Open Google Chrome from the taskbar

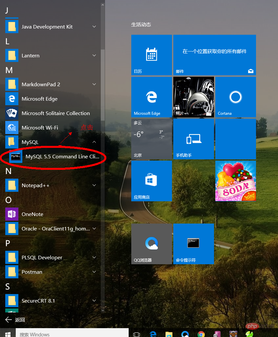tap(201, 334)
